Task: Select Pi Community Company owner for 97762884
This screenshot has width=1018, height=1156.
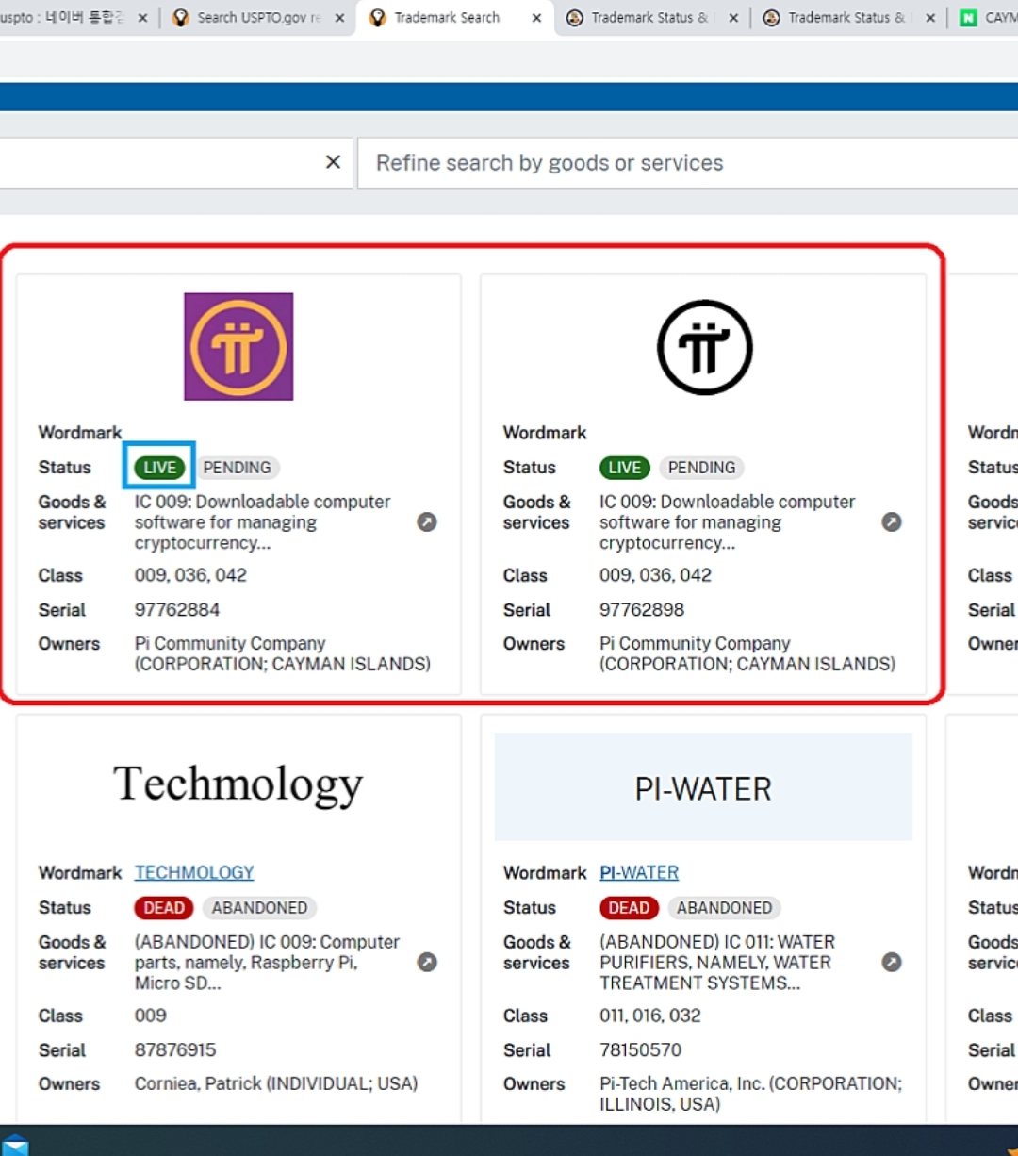Action: coord(283,654)
